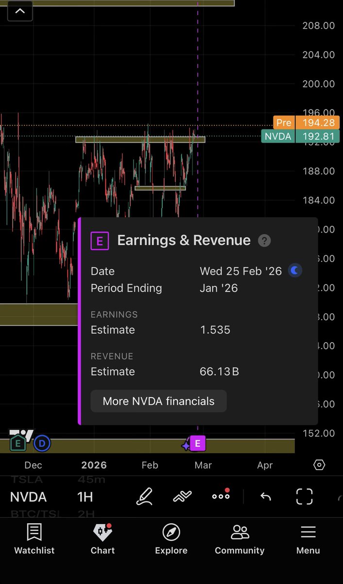Open the three-dots more options icon
Screen dimensions: 343x584
pyautogui.click(x=221, y=495)
